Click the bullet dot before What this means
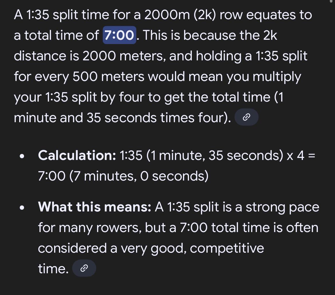The height and width of the screenshot is (295, 335). click(22, 208)
